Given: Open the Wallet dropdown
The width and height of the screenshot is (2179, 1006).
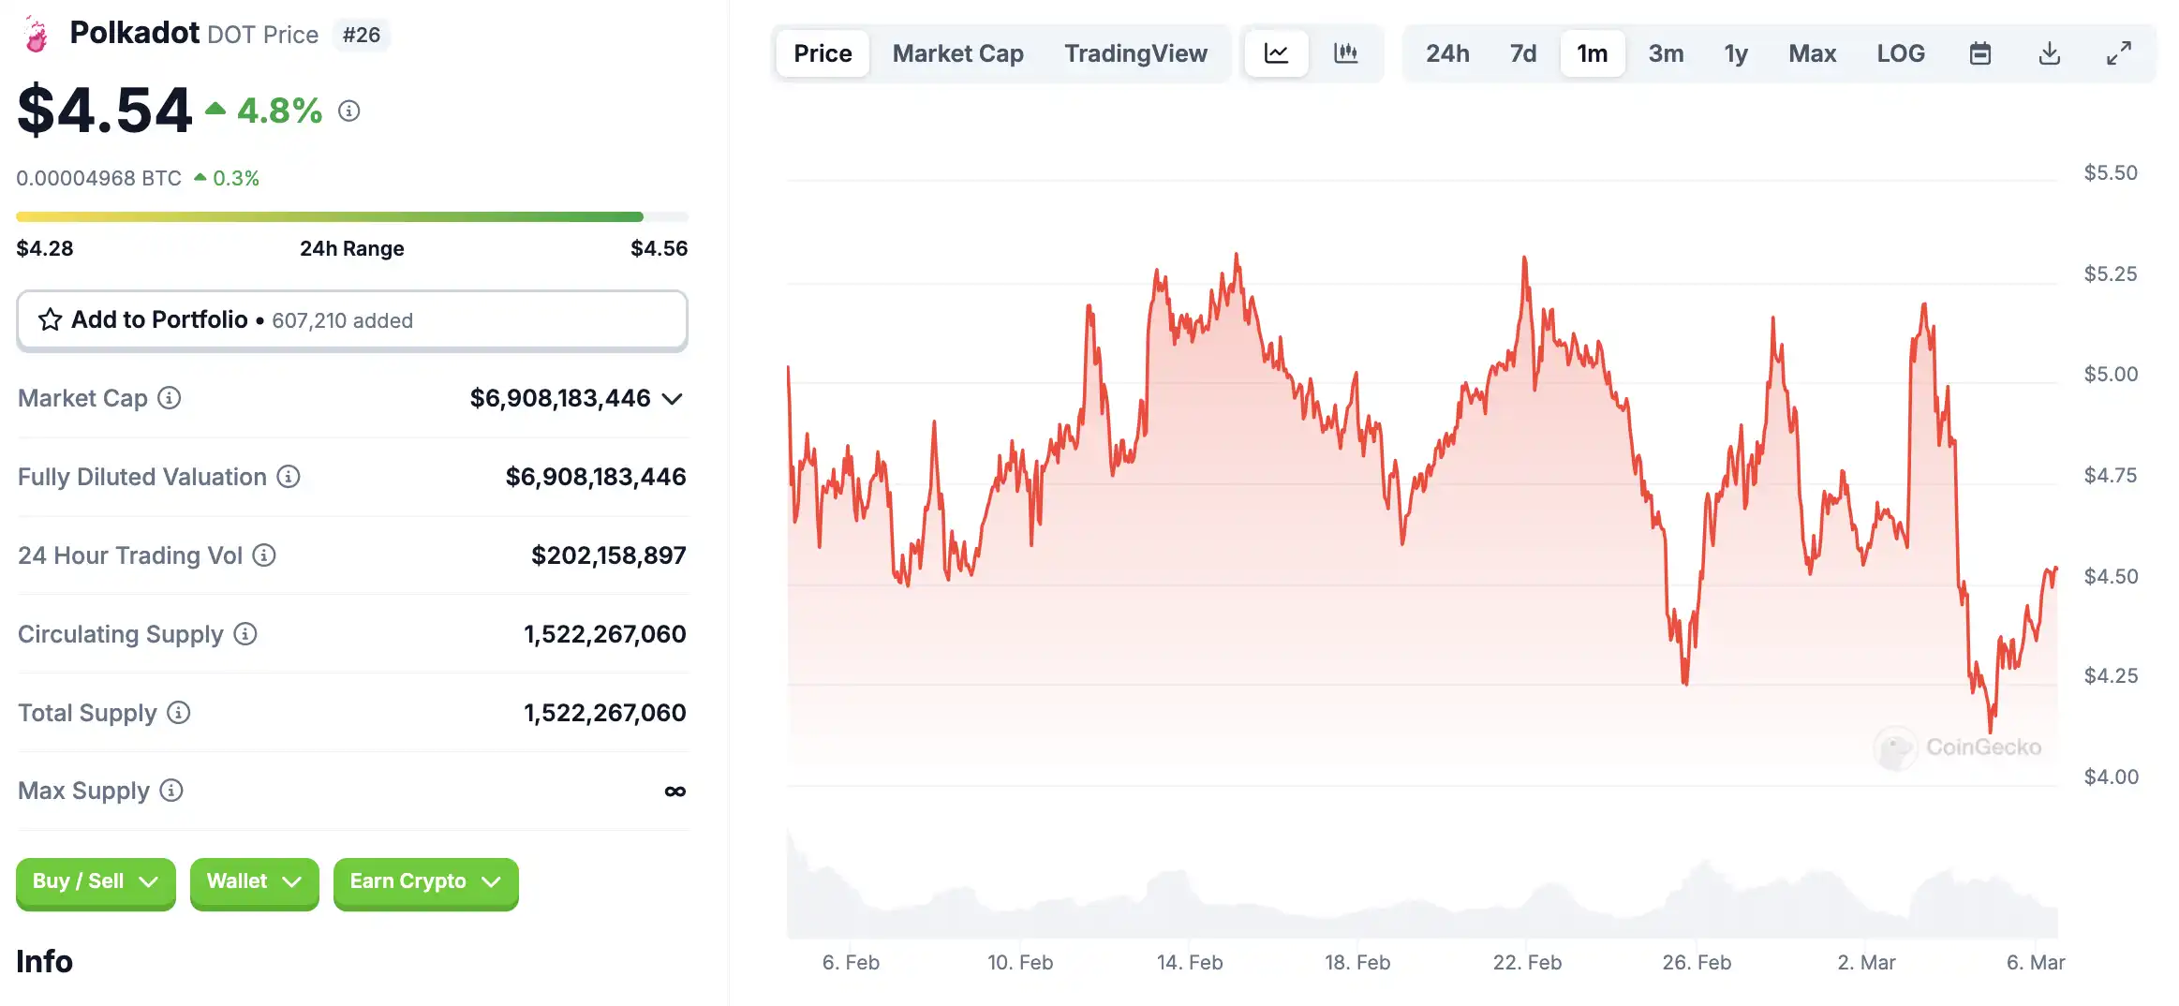Looking at the screenshot, I should click(254, 881).
